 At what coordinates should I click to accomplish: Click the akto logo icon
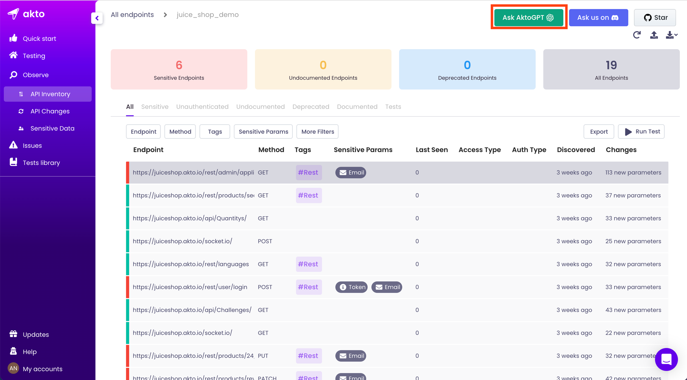point(13,13)
